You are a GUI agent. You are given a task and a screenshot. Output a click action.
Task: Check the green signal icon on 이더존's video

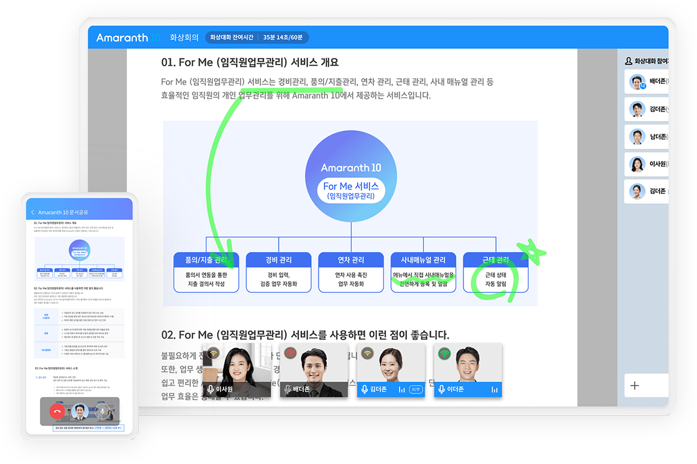[x=444, y=353]
